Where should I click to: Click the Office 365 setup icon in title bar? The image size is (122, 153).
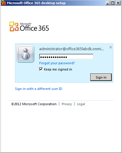coord(4,3)
